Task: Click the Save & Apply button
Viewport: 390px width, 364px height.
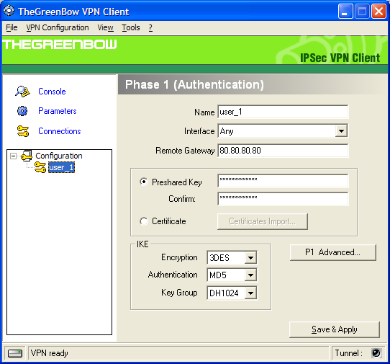Action: point(335,329)
